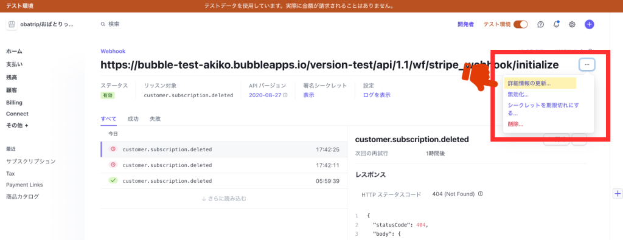Screen dimensions: 623x240
Task: Switch to the すべて tab
Action: click(x=108, y=118)
